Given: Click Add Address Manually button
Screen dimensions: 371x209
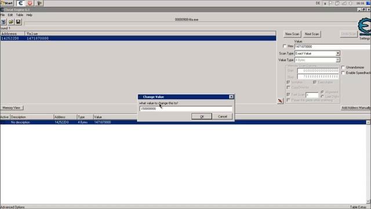Looking at the screenshot, I should point(355,108).
